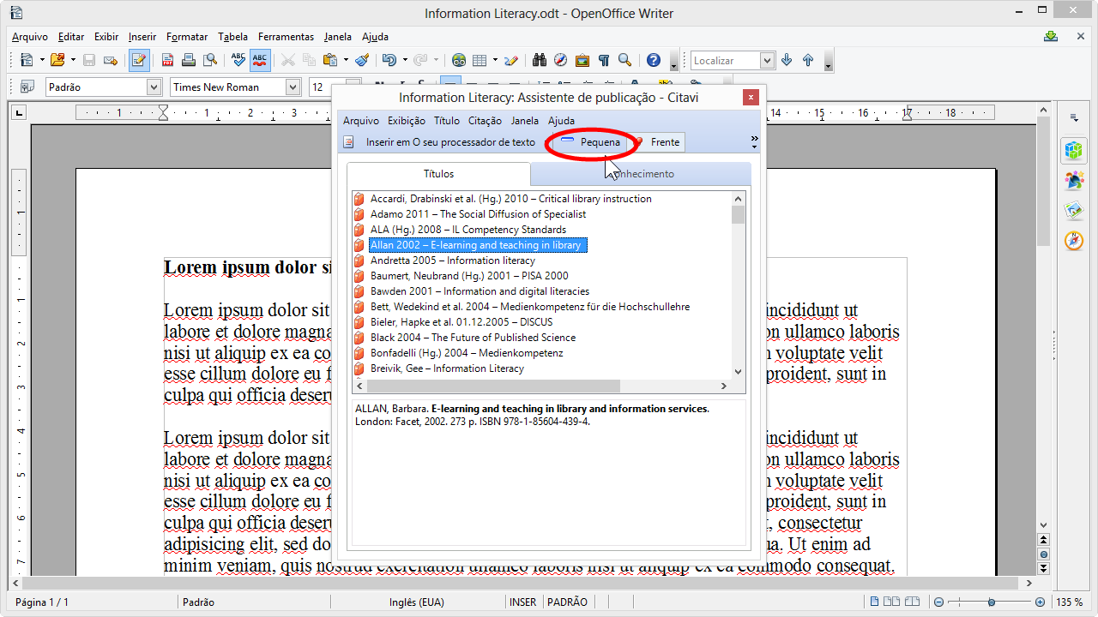The image size is (1098, 617).
Task: Toggle Edit File mode icon
Action: point(138,60)
